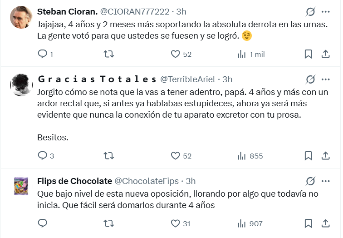Like the Flips de Chocolate tweet
The height and width of the screenshot is (238, 343).
[176, 223]
